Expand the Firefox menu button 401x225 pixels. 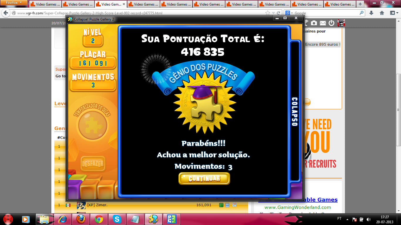click(14, 3)
